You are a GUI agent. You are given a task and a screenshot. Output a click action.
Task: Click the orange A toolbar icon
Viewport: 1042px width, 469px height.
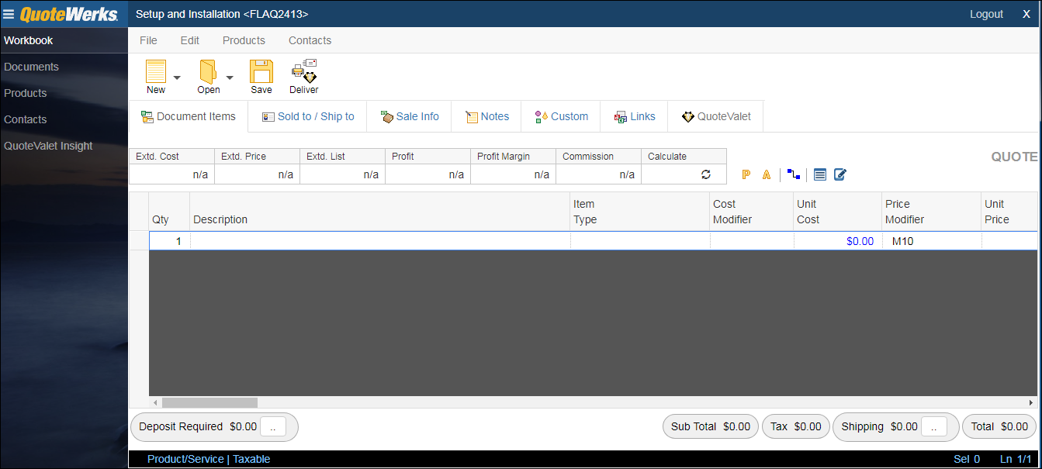767,175
